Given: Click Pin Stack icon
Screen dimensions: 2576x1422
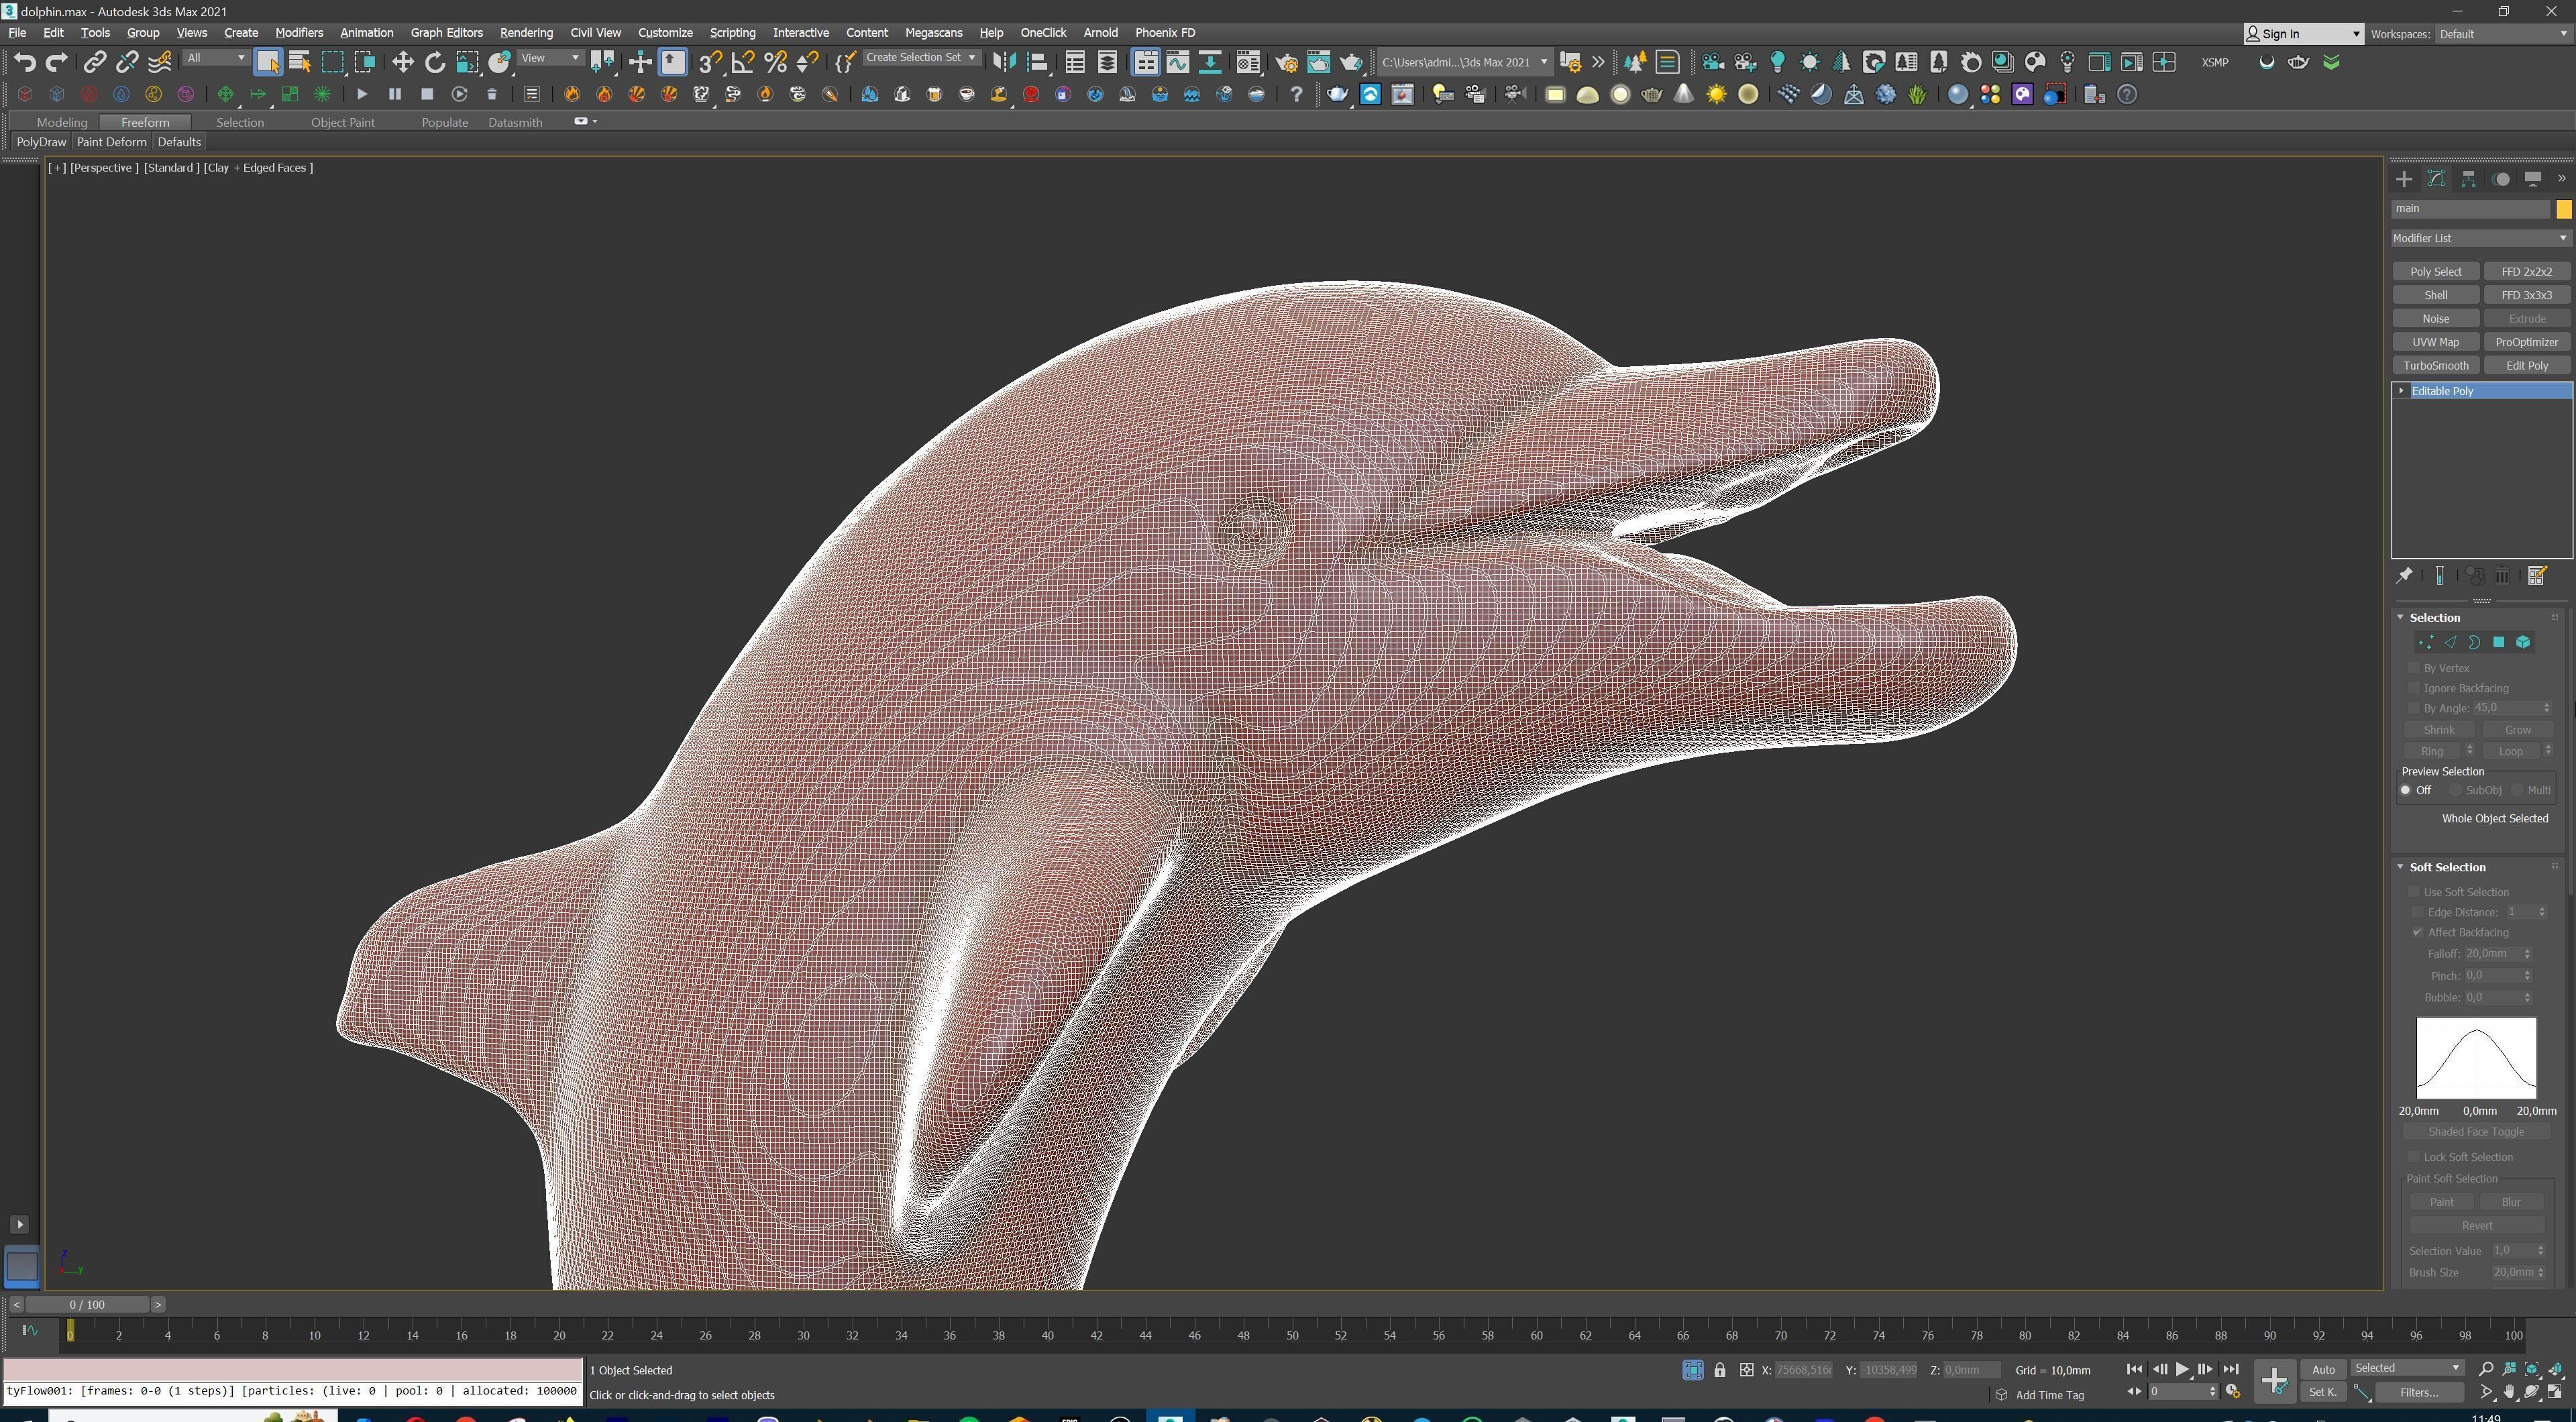Looking at the screenshot, I should (x=2405, y=575).
